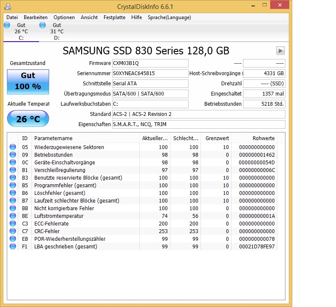This screenshot has height=307, width=336.
Task: Click the Gut 100 % health status button
Action: tap(28, 82)
